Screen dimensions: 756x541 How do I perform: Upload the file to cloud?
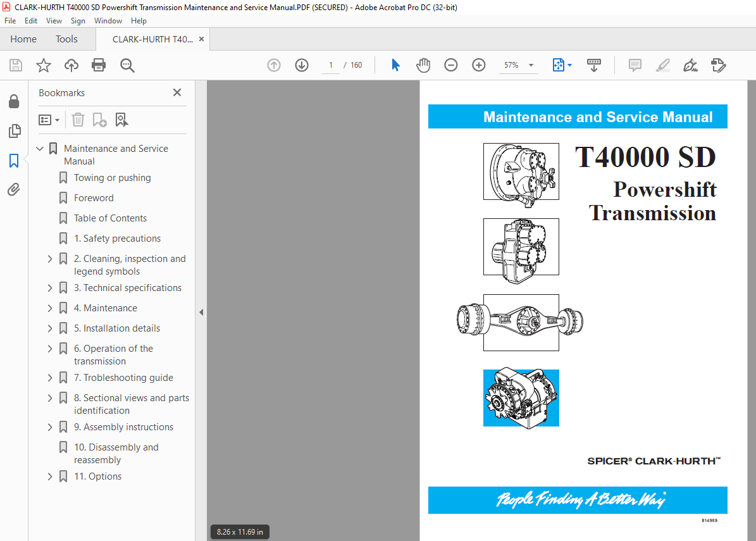tap(71, 65)
